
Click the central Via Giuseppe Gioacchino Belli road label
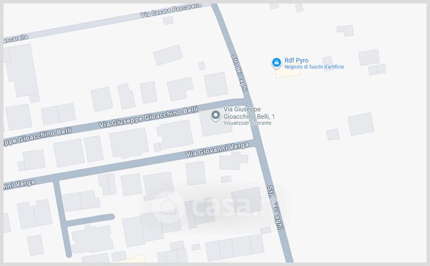[x=148, y=117]
